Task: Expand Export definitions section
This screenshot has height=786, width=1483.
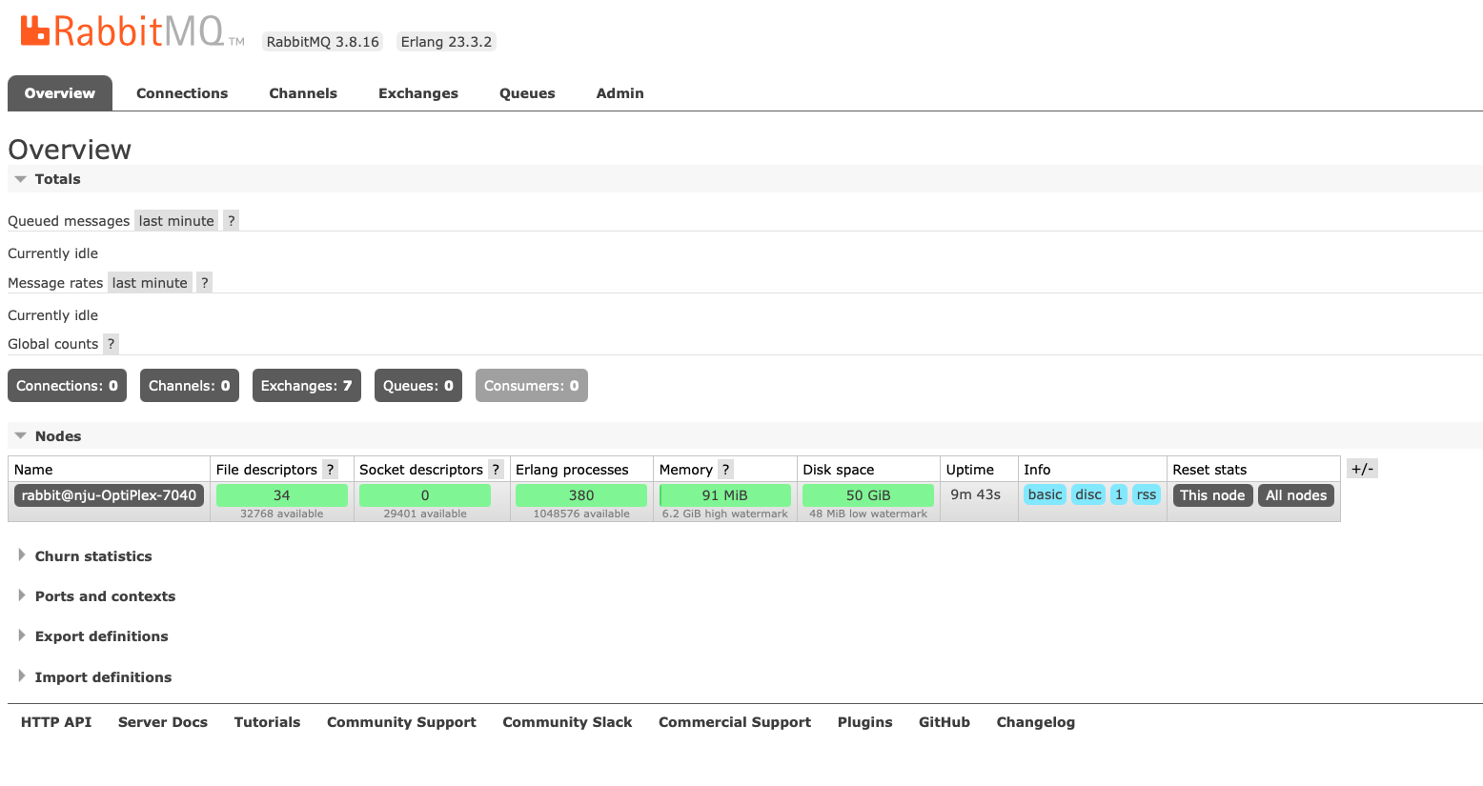Action: 92,636
